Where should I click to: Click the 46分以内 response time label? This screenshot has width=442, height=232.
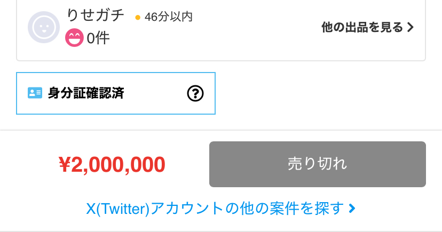[168, 17]
